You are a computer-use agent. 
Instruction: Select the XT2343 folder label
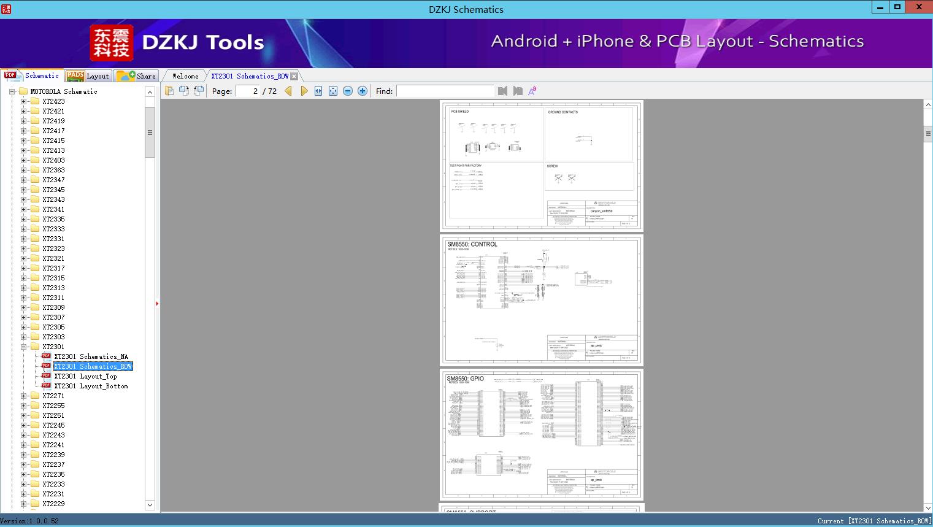53,199
